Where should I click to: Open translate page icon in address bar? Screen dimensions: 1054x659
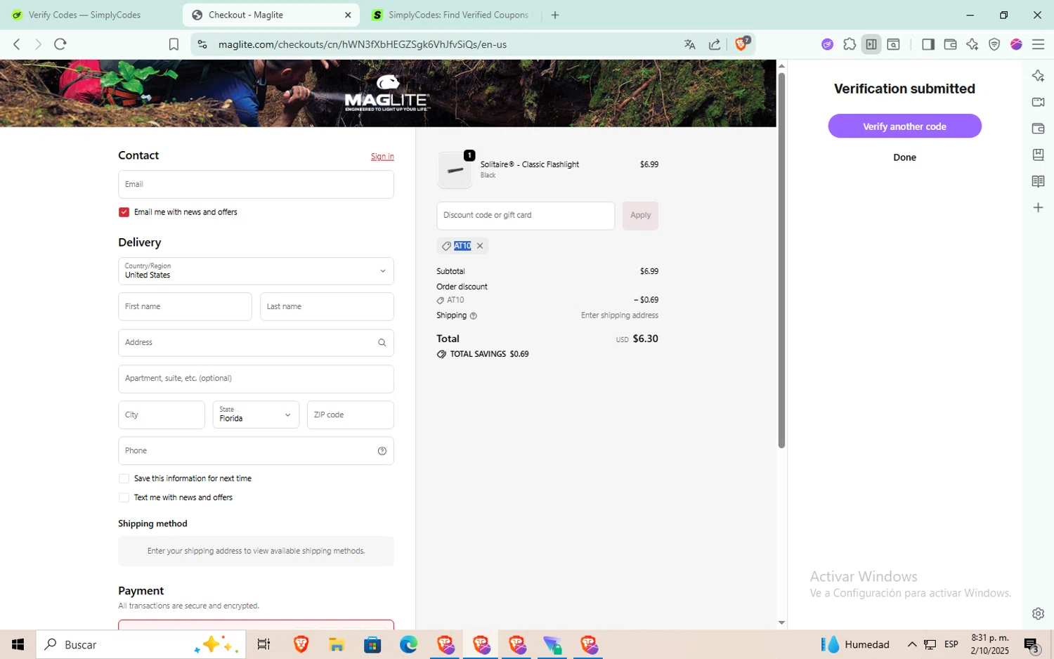689,44
